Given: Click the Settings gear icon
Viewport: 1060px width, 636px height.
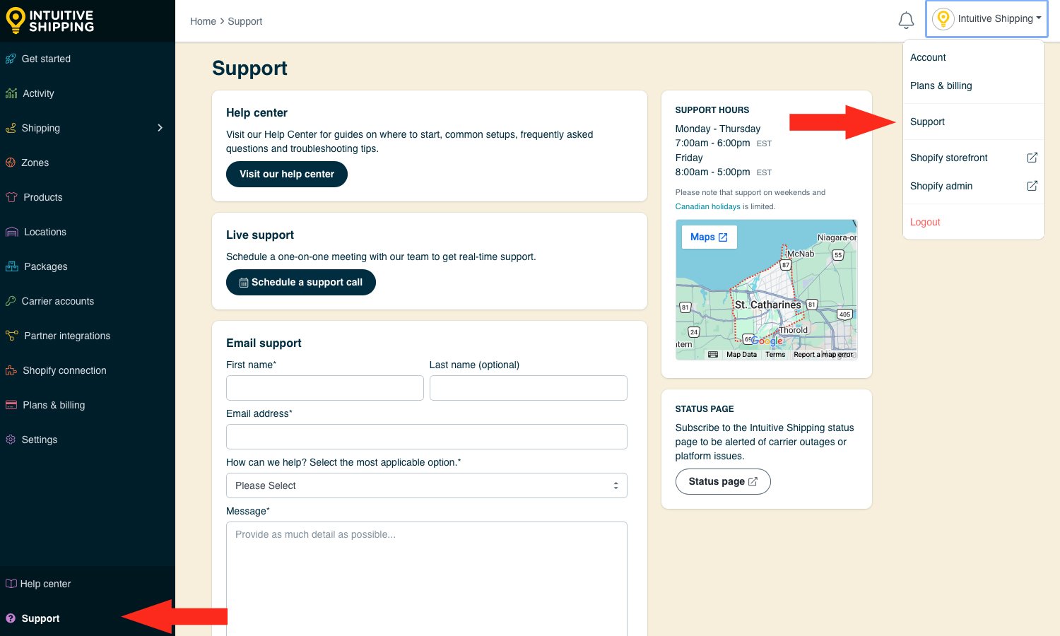Looking at the screenshot, I should point(11,440).
